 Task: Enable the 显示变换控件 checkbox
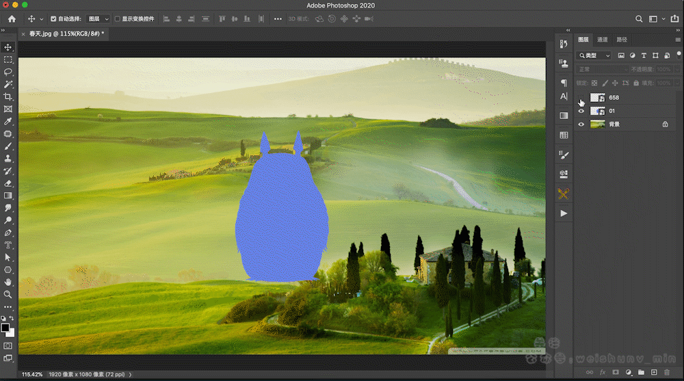coord(118,18)
